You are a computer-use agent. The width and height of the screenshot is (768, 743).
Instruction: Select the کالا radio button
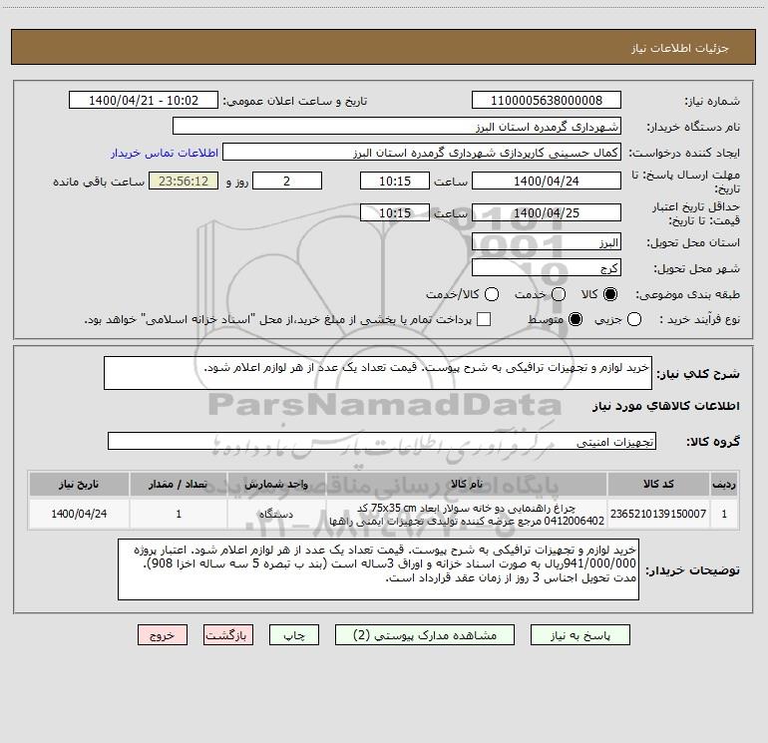coord(610,294)
